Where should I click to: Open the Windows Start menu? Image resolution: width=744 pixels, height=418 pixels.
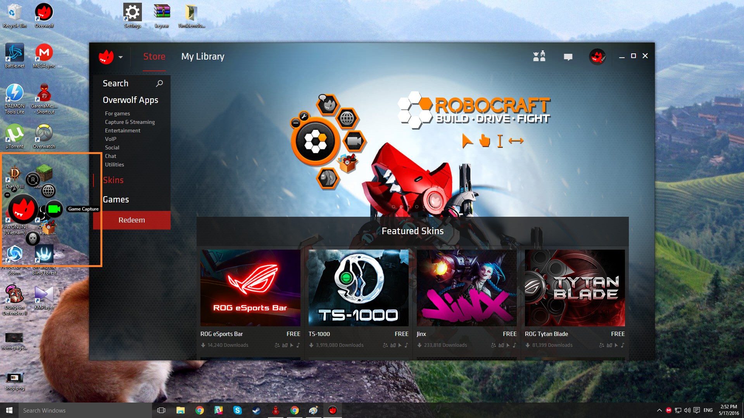coord(9,410)
